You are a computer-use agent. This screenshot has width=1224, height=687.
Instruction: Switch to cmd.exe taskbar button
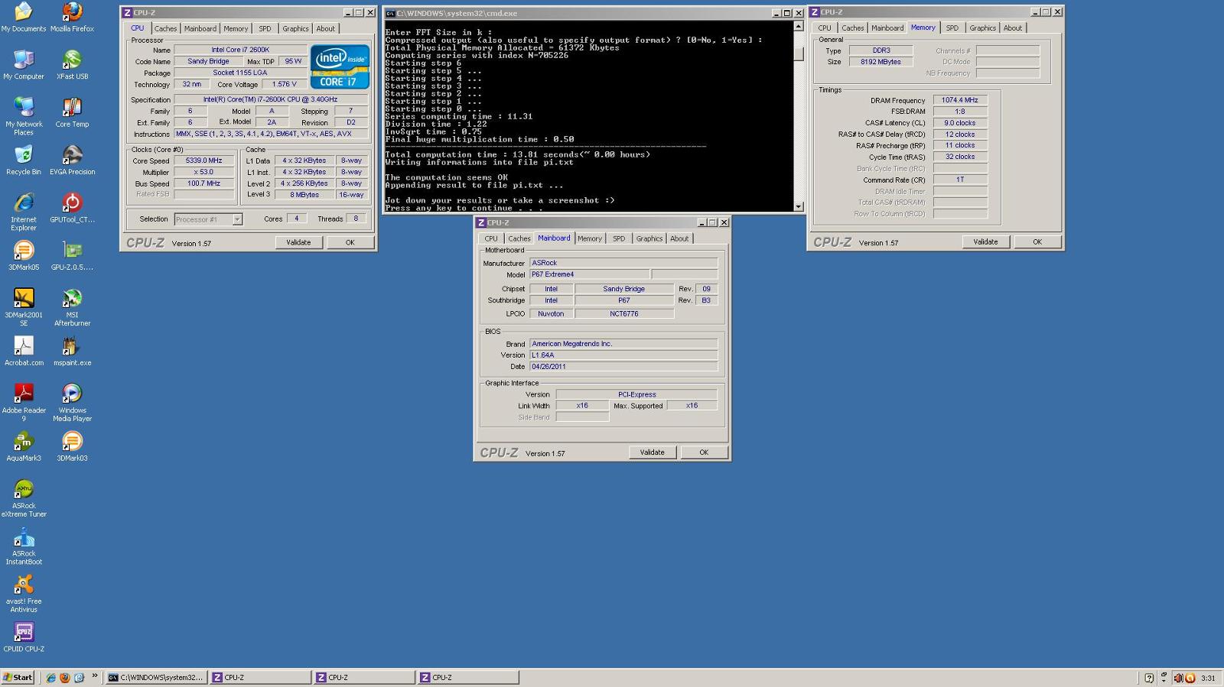155,678
